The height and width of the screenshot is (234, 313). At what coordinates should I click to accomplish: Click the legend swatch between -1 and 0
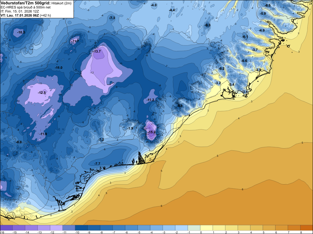[194, 228]
